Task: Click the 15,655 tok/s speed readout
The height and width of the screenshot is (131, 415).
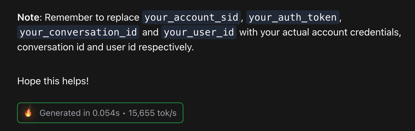Action: click(153, 113)
